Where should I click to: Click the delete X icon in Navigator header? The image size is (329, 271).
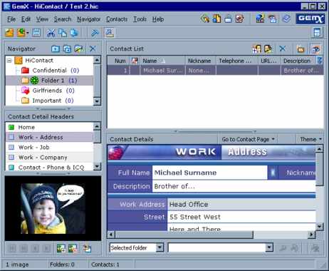(x=93, y=48)
